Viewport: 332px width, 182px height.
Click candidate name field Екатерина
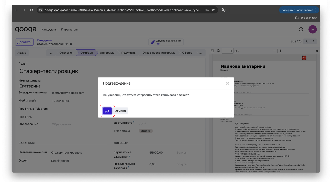30,86
